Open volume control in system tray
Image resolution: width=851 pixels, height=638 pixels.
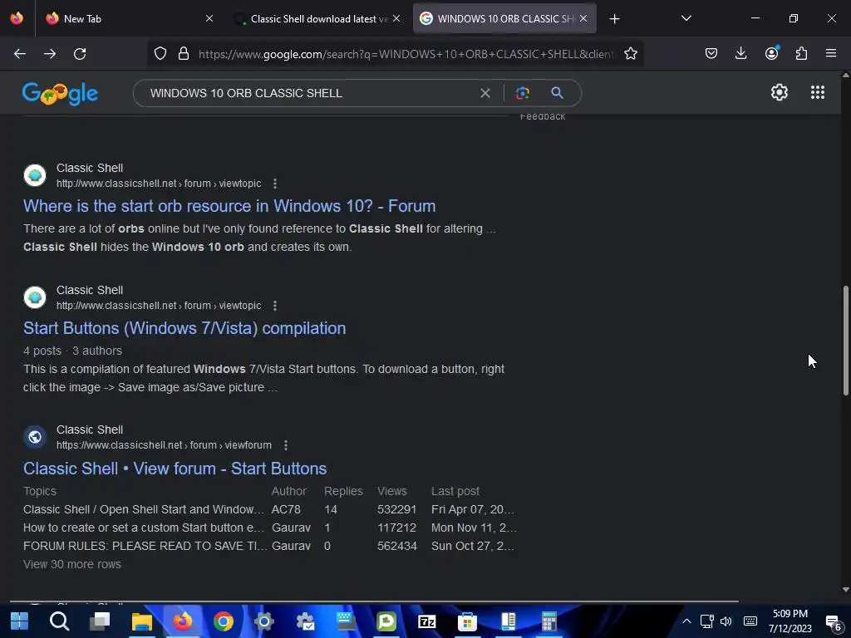click(726, 621)
